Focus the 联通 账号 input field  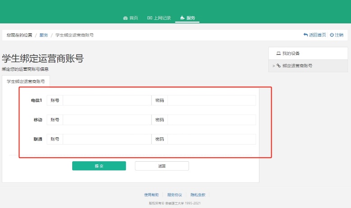click(106, 139)
